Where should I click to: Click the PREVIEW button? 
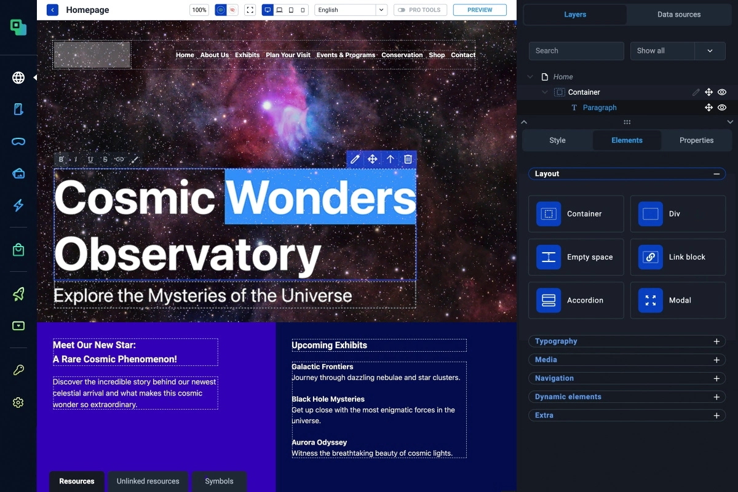pos(480,10)
